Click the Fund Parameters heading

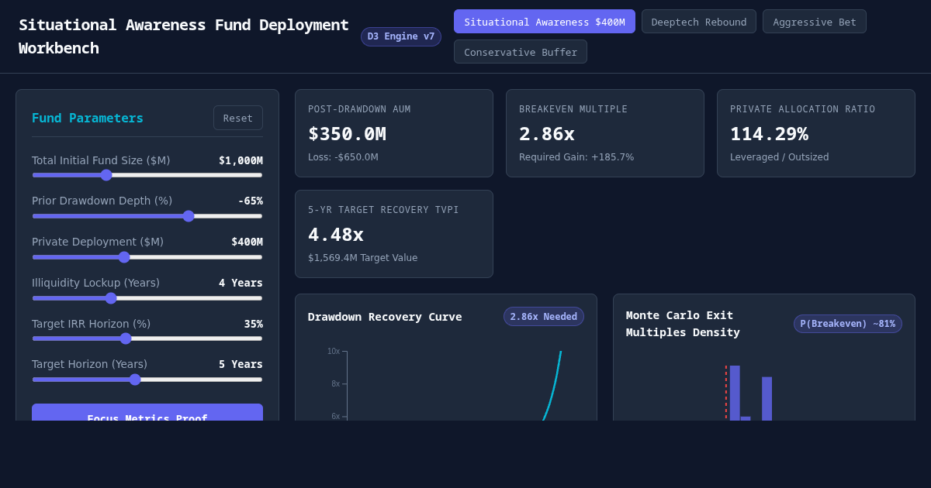(88, 118)
